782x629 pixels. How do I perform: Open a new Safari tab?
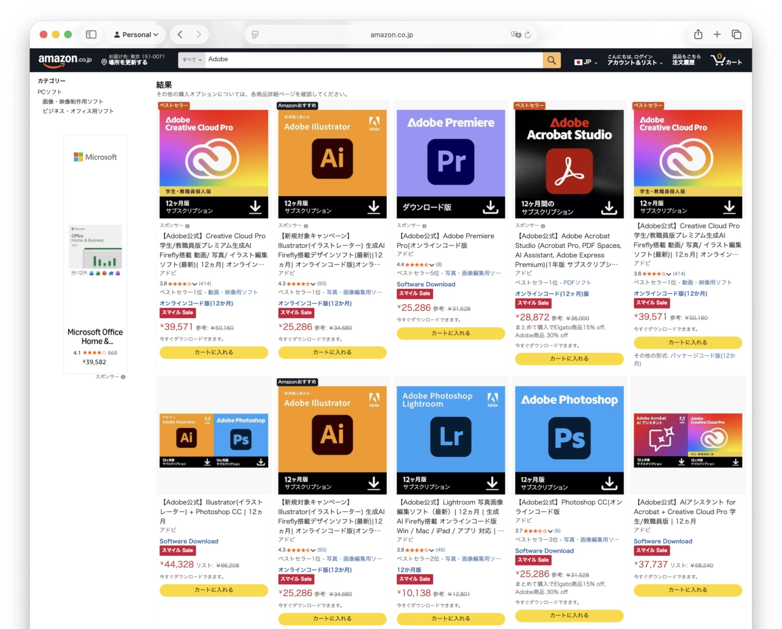pyautogui.click(x=717, y=35)
